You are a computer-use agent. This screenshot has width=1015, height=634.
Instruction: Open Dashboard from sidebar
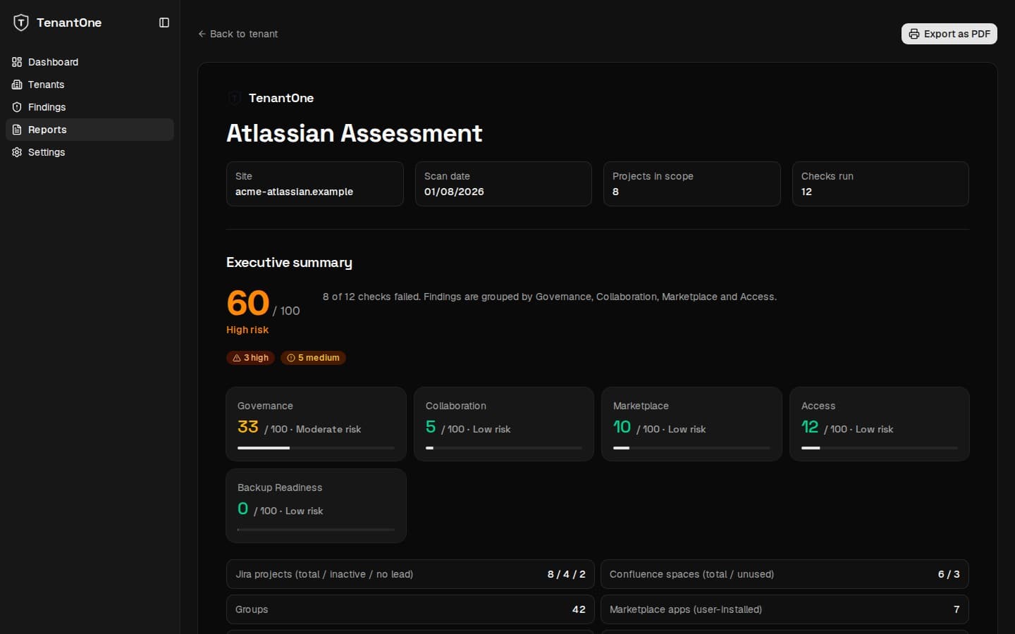(x=90, y=62)
